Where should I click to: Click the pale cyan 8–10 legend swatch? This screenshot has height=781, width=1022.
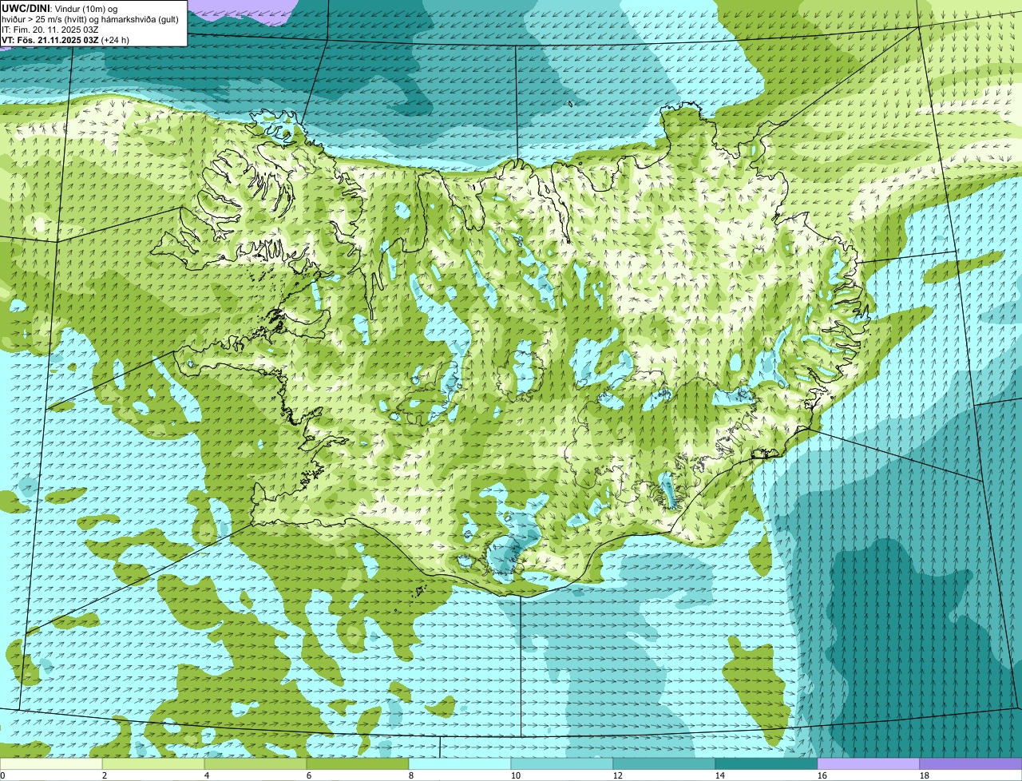point(460,763)
